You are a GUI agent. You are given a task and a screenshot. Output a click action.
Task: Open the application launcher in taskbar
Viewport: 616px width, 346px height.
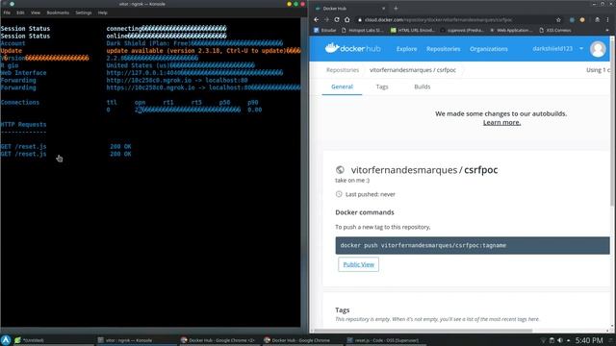pyautogui.click(x=6, y=340)
